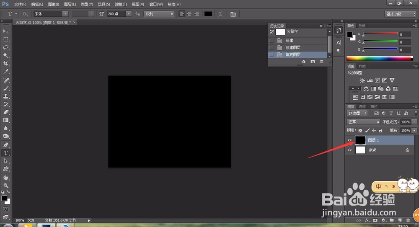The image size is (419, 227).
Task: Hide 图层 1 layer visibility eye
Action: (x=349, y=140)
